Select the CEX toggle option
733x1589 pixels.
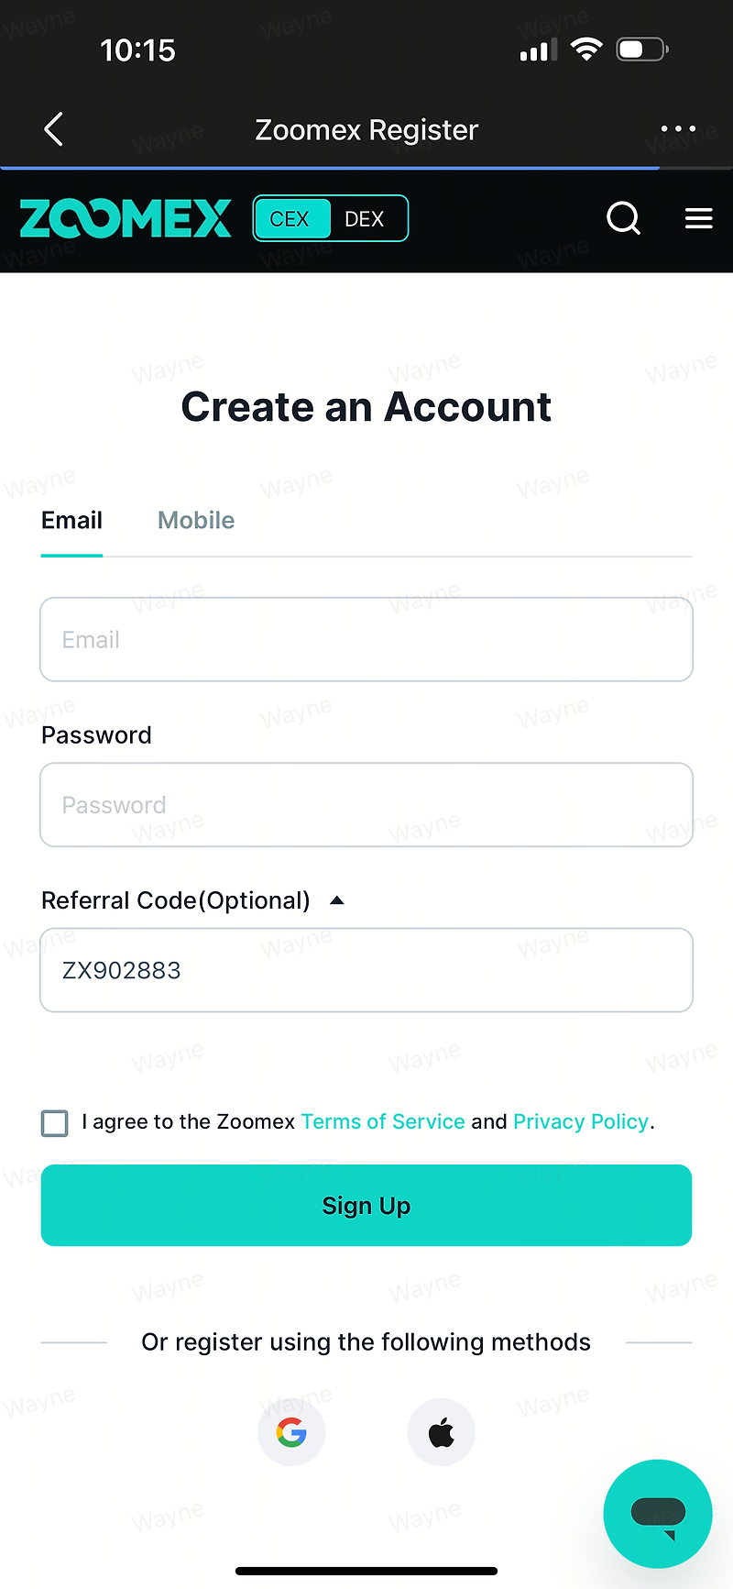coord(290,219)
